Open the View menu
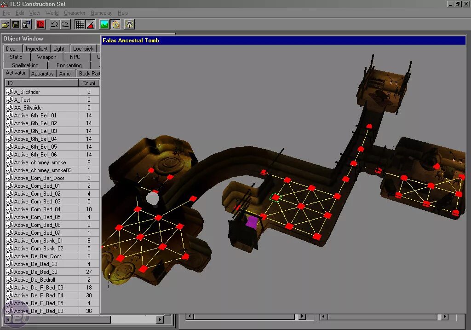471x330 pixels. click(34, 13)
